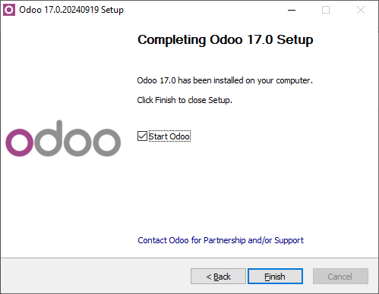The width and height of the screenshot is (379, 294).
Task: Click the checkmark box beside Start Odoo
Action: point(142,136)
